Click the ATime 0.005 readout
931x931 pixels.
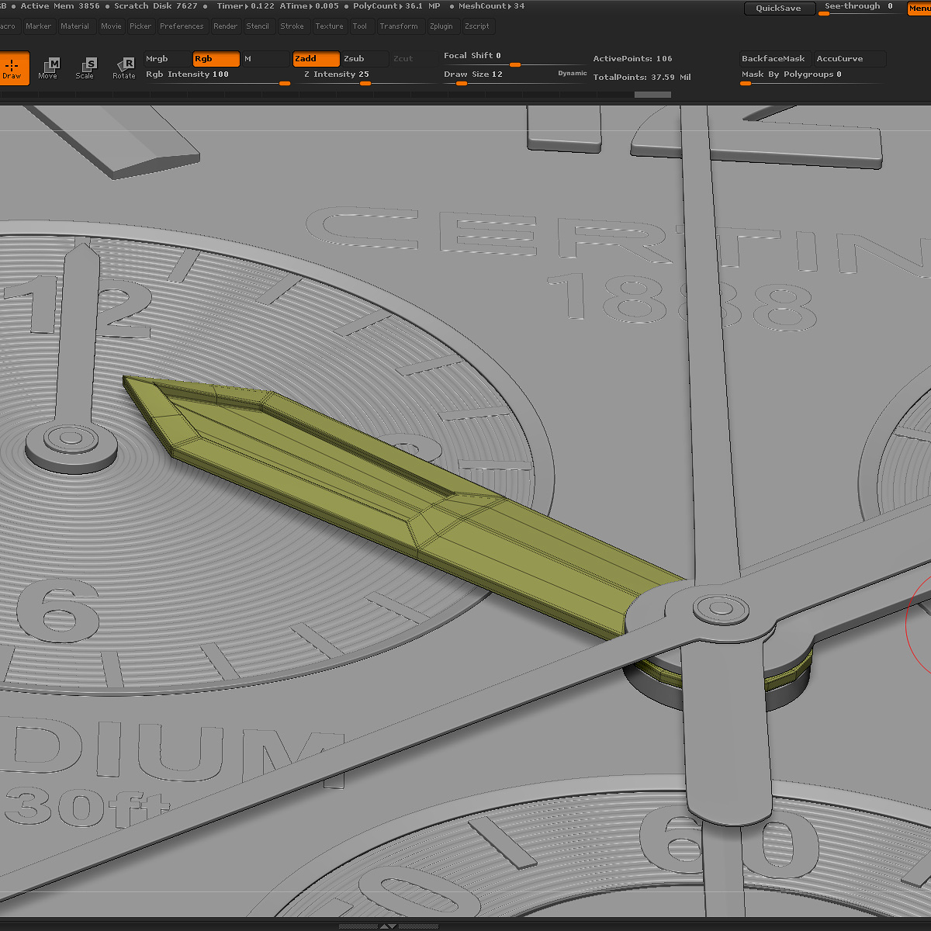[310, 6]
